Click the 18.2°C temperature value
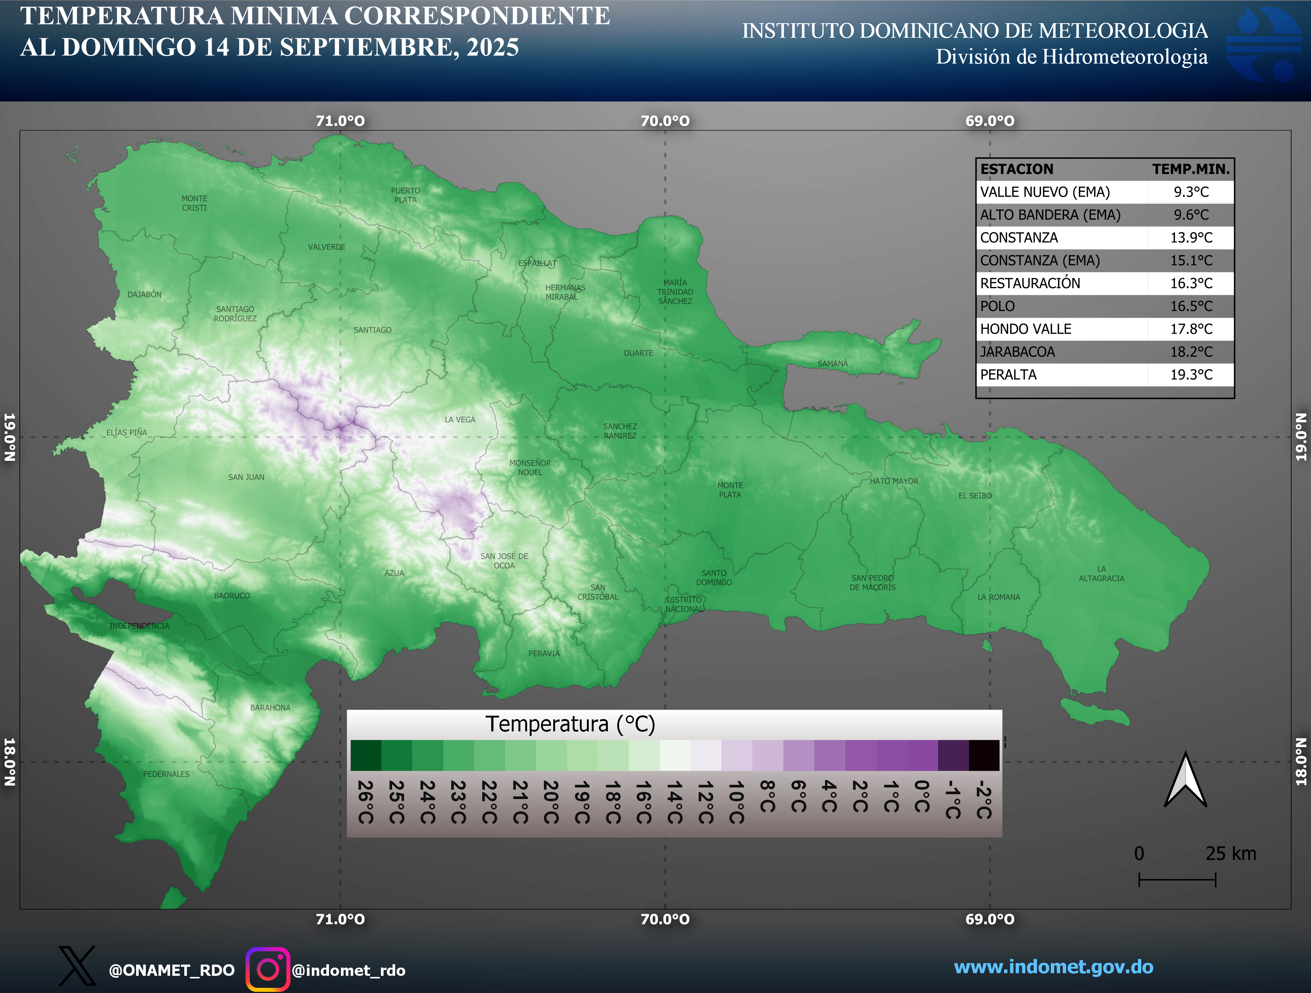 click(1191, 352)
